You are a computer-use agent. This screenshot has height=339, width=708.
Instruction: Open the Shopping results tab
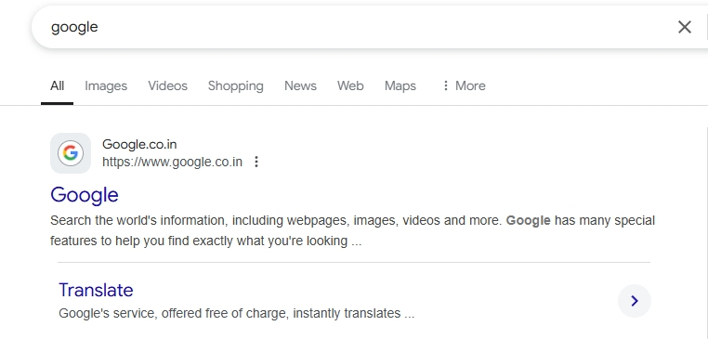coord(236,86)
